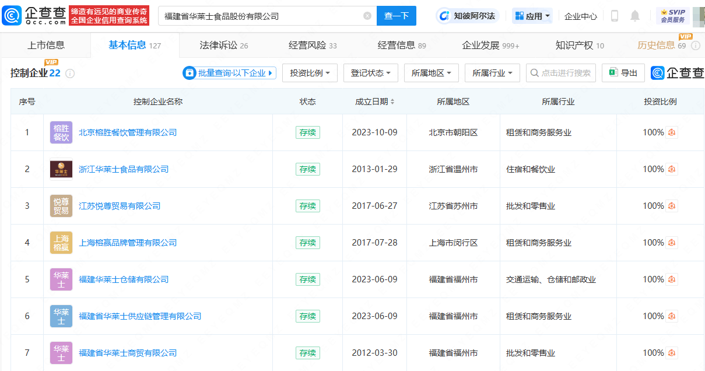The height and width of the screenshot is (371, 705).
Task: Click the 悦尊贸易 company logo
Action: click(61, 206)
